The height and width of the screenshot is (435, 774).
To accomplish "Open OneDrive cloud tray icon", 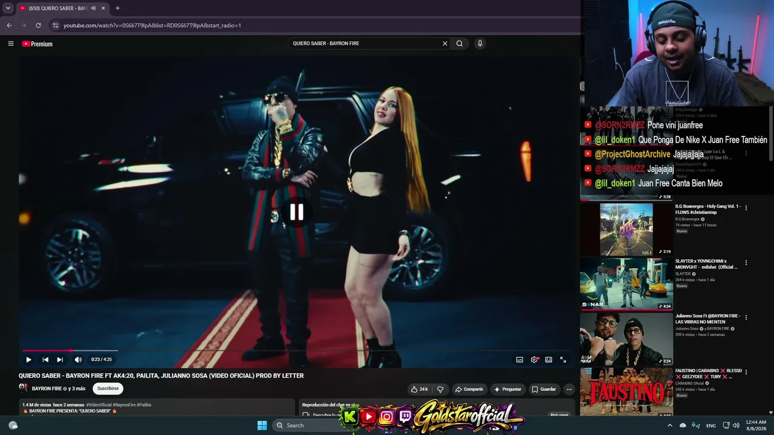I will pos(683,425).
